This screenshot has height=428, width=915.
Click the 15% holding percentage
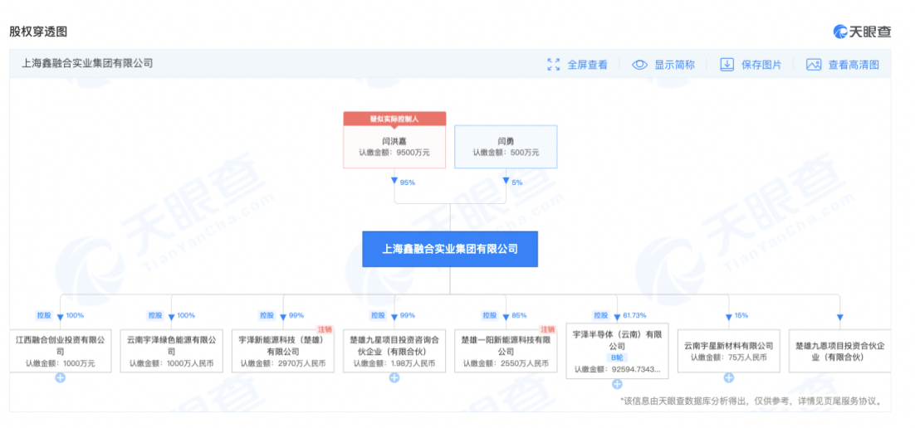741,315
